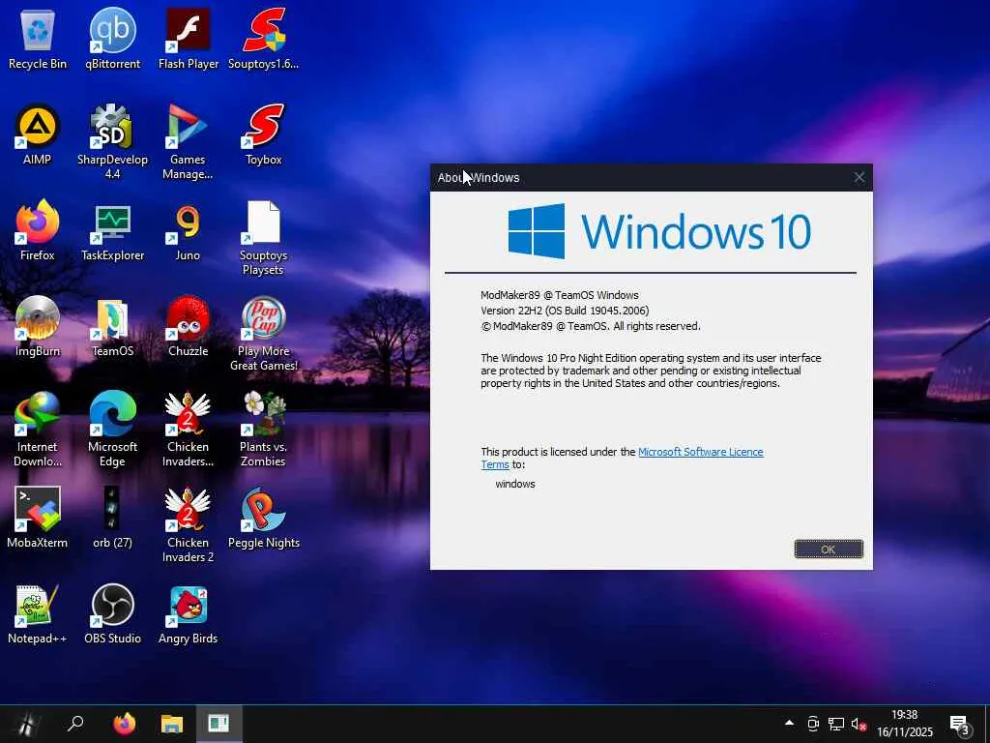Select the MobaXterm shortcut
Screen dimensions: 990x743
[38, 518]
